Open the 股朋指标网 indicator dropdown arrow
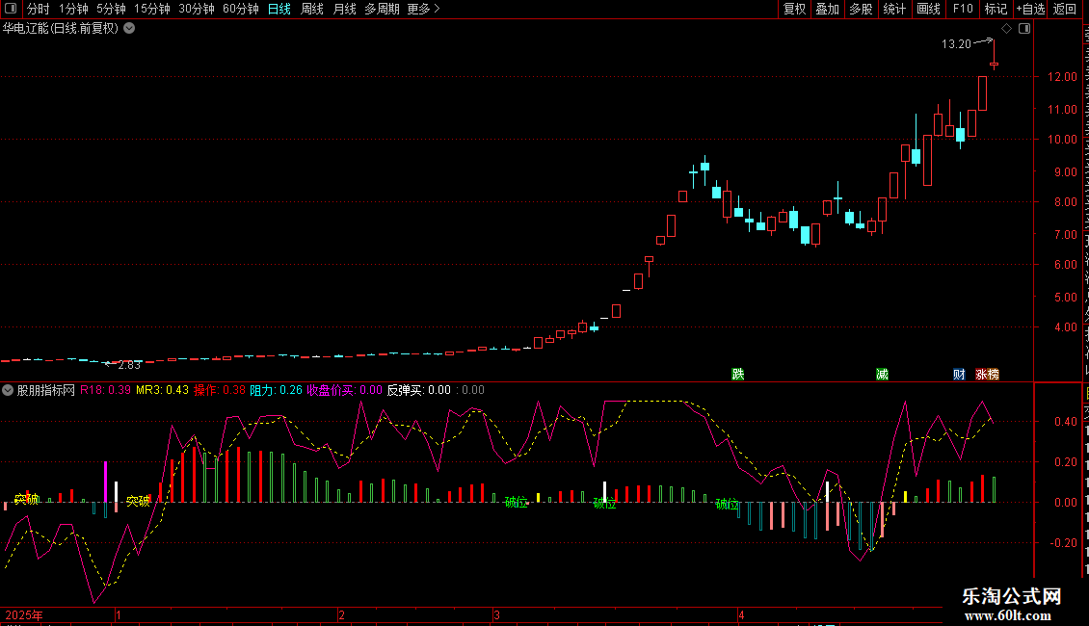This screenshot has width=1089, height=626. (8, 390)
